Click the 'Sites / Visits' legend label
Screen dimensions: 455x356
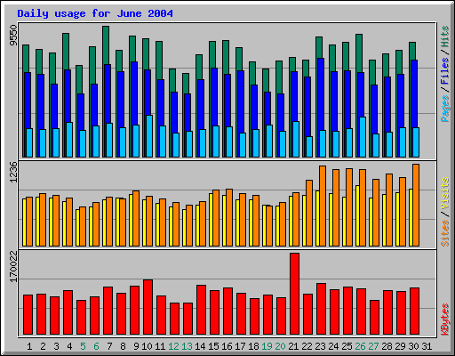[x=444, y=212]
